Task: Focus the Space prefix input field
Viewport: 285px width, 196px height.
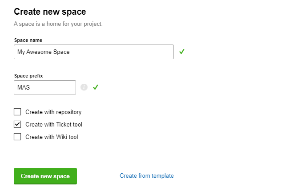Action: pyautogui.click(x=45, y=88)
